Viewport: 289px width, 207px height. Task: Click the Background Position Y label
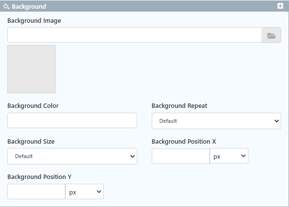(40, 177)
